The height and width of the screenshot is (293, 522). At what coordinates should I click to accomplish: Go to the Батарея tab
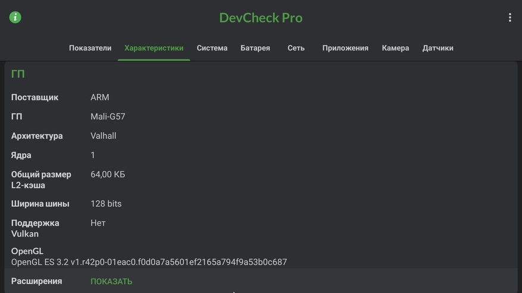[255, 48]
